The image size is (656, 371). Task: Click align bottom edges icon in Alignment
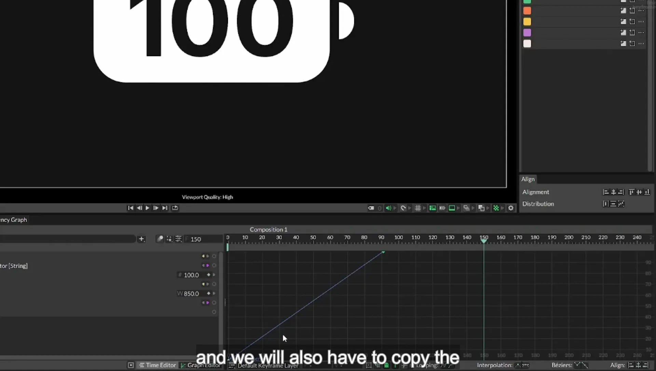[647, 192]
